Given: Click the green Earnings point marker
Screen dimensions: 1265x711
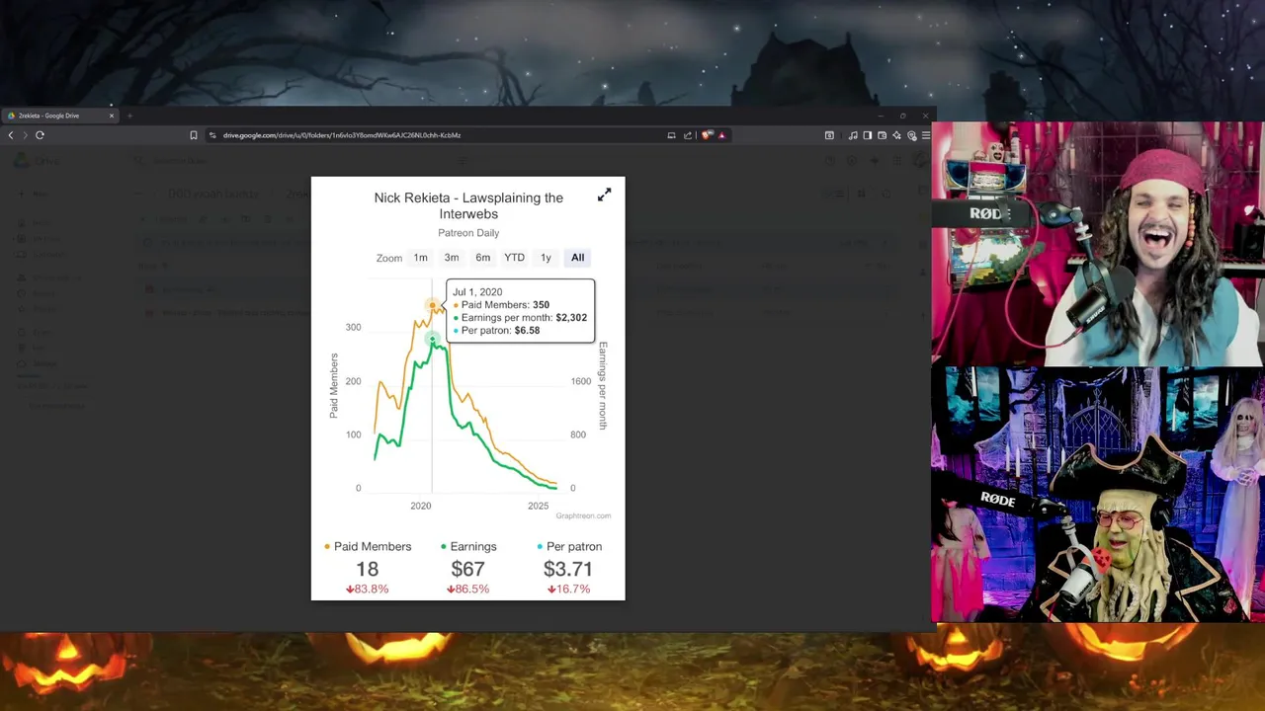Looking at the screenshot, I should 432,340.
